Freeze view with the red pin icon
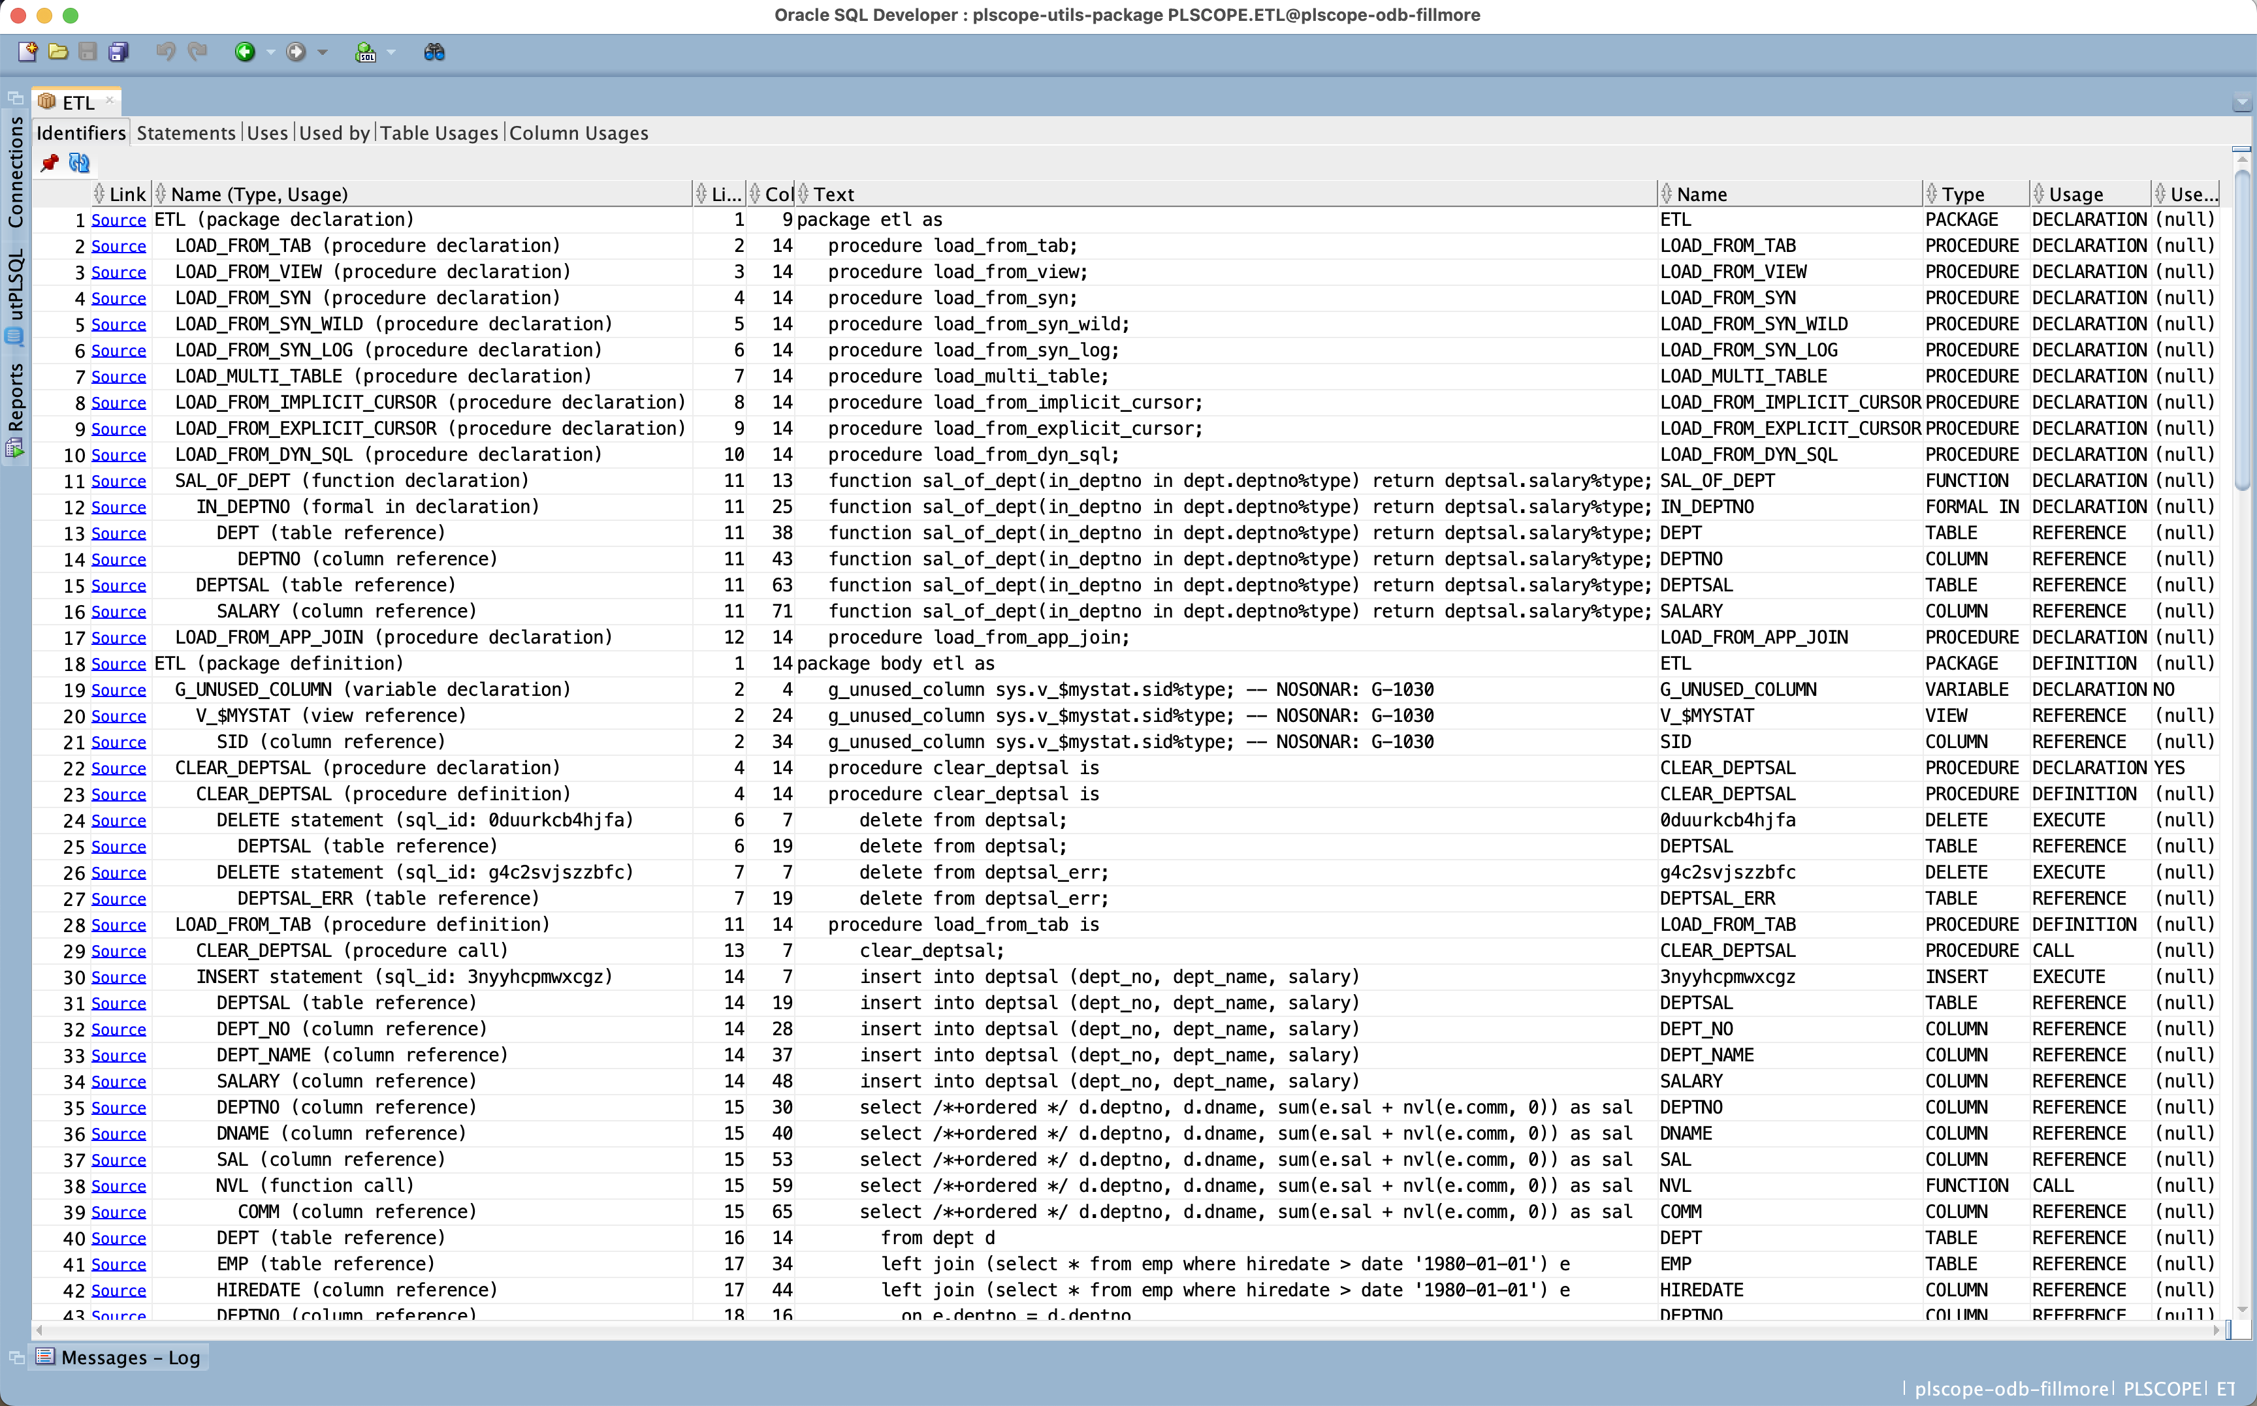Image resolution: width=2257 pixels, height=1406 pixels. (x=50, y=164)
